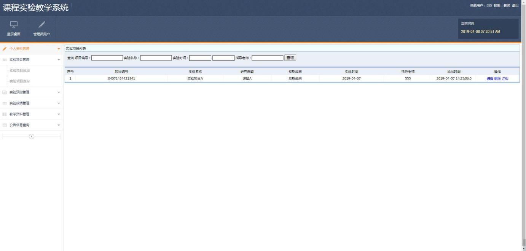The image size is (526, 251).
Task: Expand the 公告信息查询 arrow
Action: (x=59, y=125)
